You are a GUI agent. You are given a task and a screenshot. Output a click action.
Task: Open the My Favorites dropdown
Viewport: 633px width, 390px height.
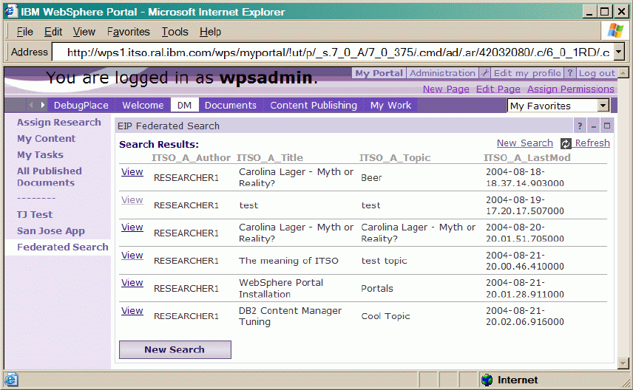tap(603, 106)
